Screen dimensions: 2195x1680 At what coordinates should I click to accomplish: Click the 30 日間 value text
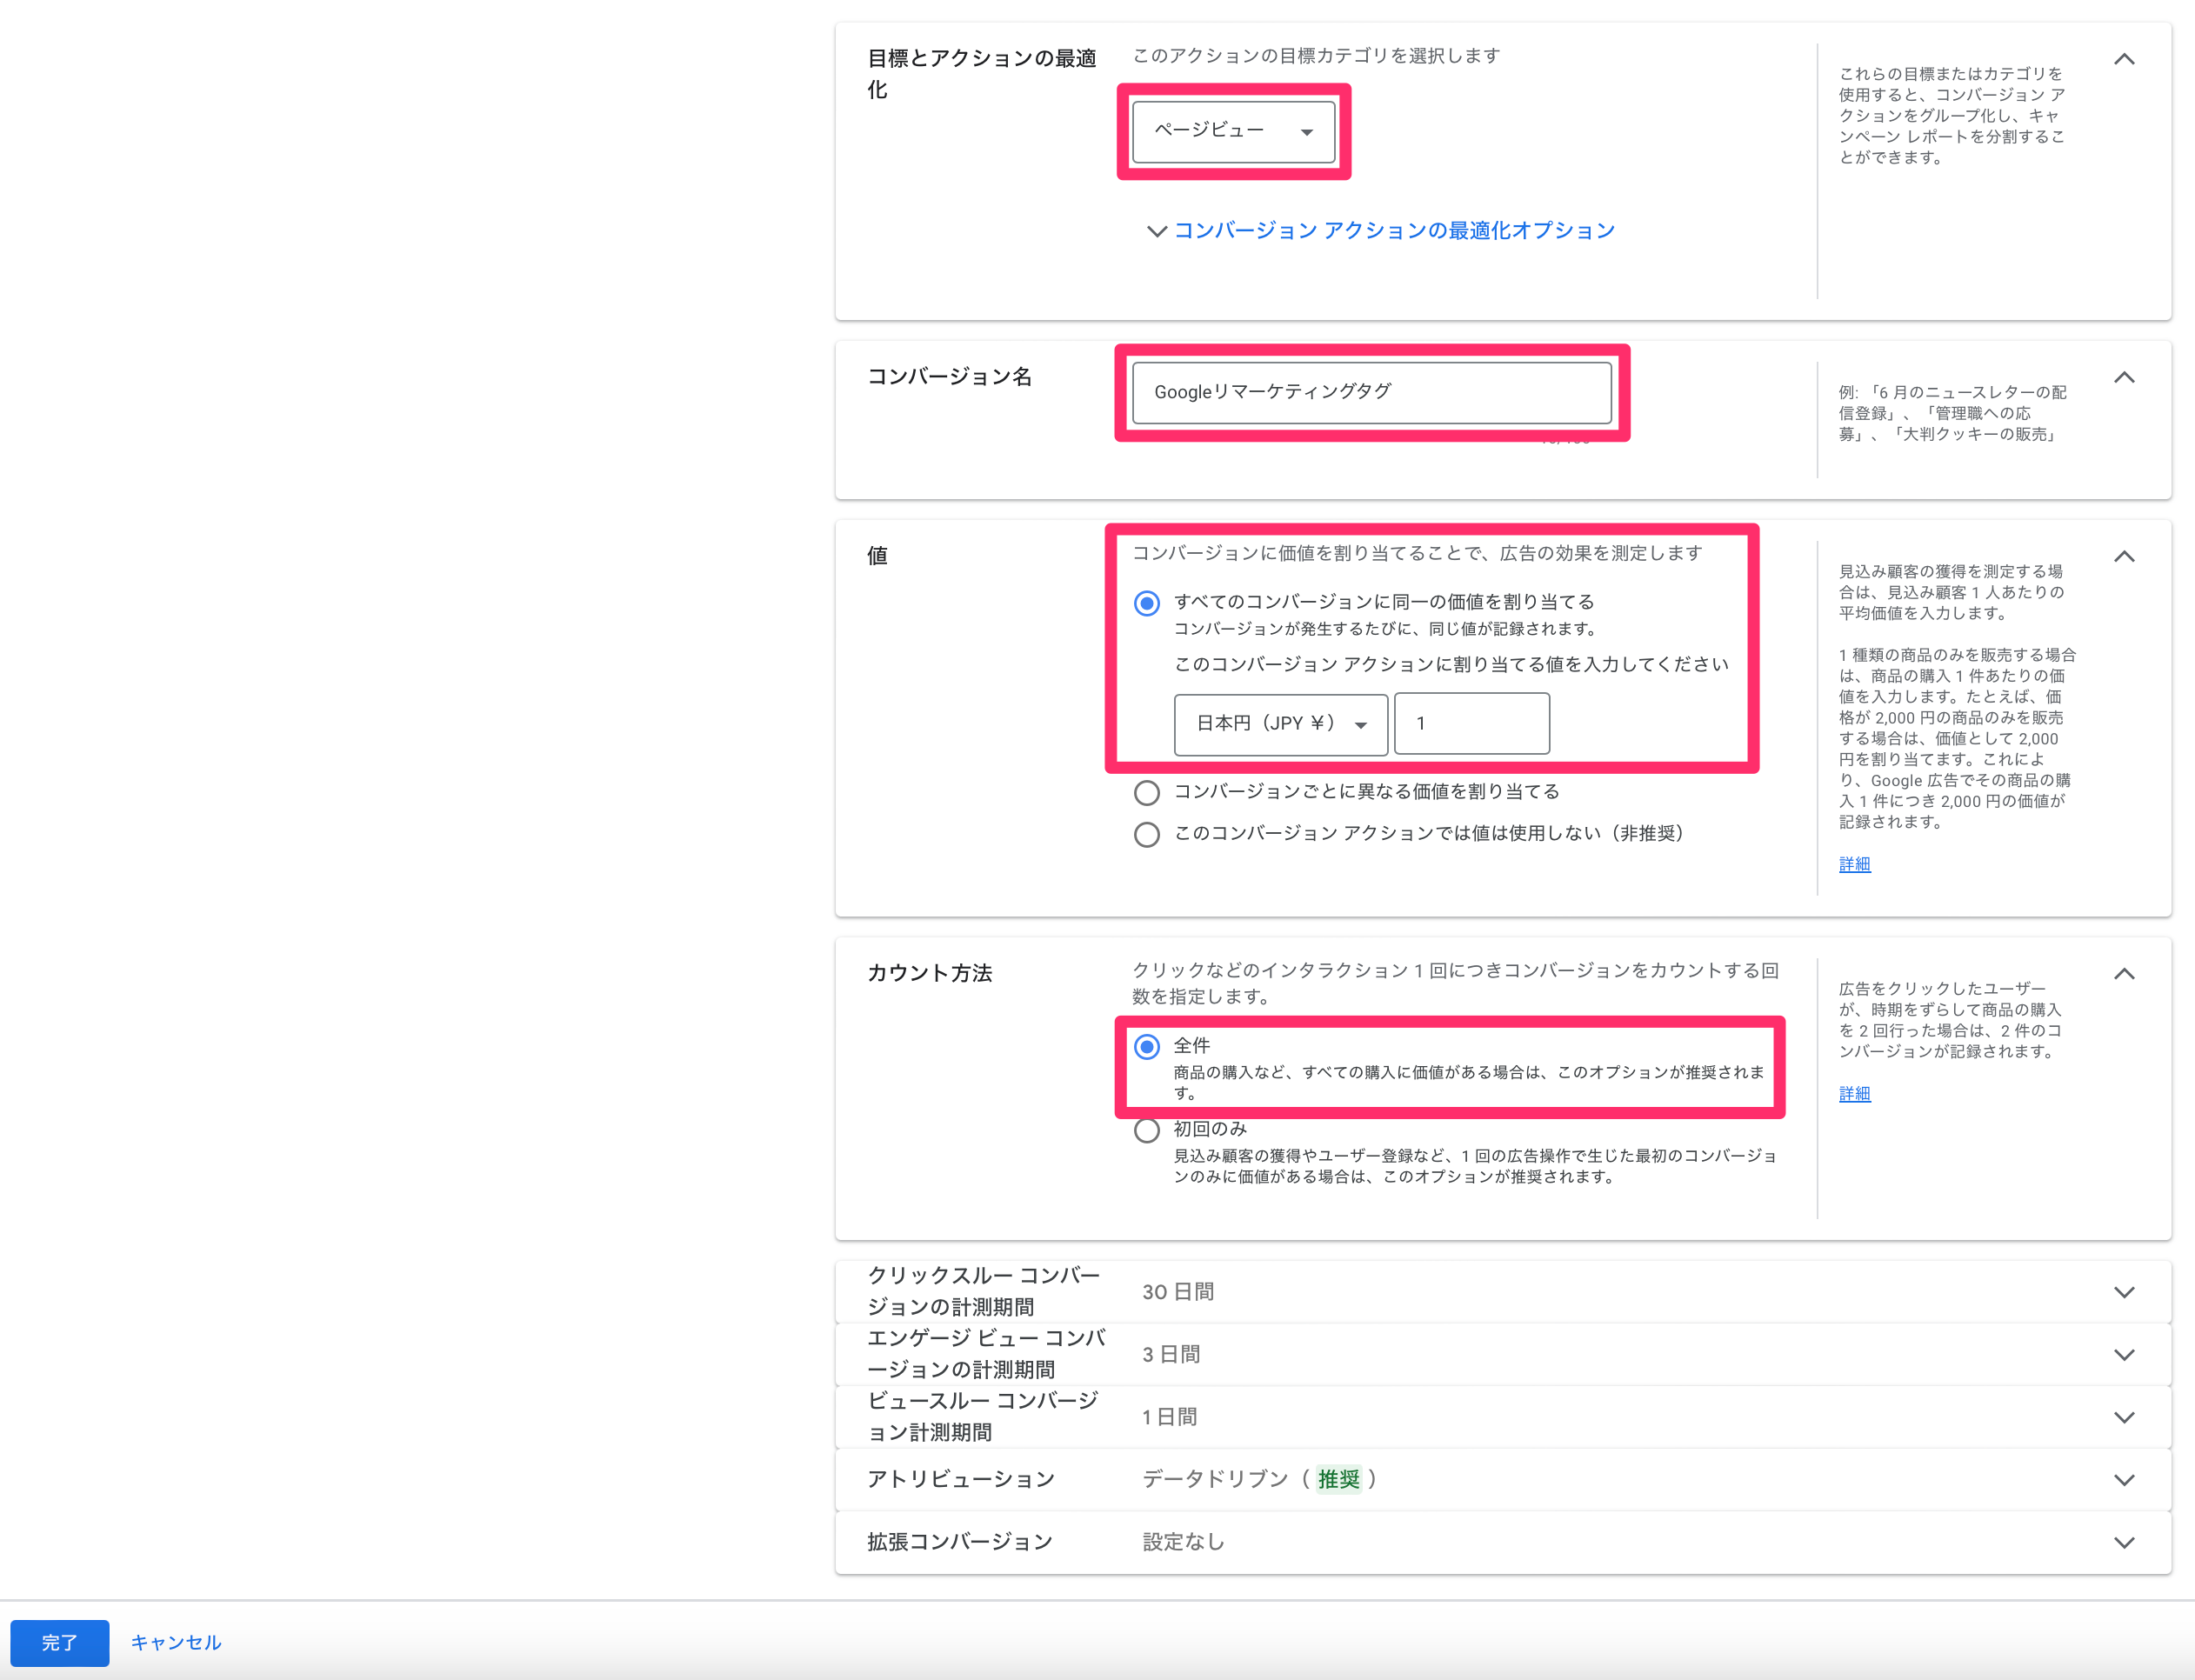[1178, 1292]
